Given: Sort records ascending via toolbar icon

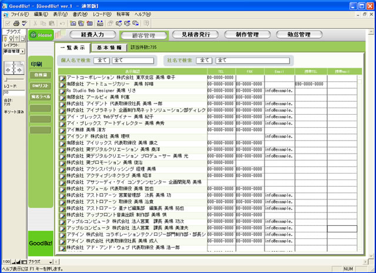Looking at the screenshot, I should (x=119, y=24).
